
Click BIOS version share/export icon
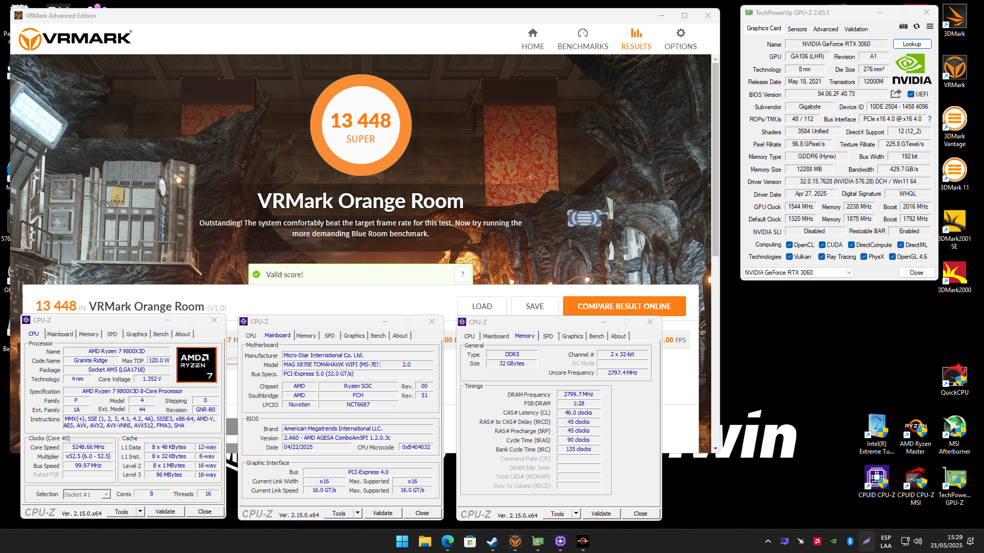click(896, 94)
